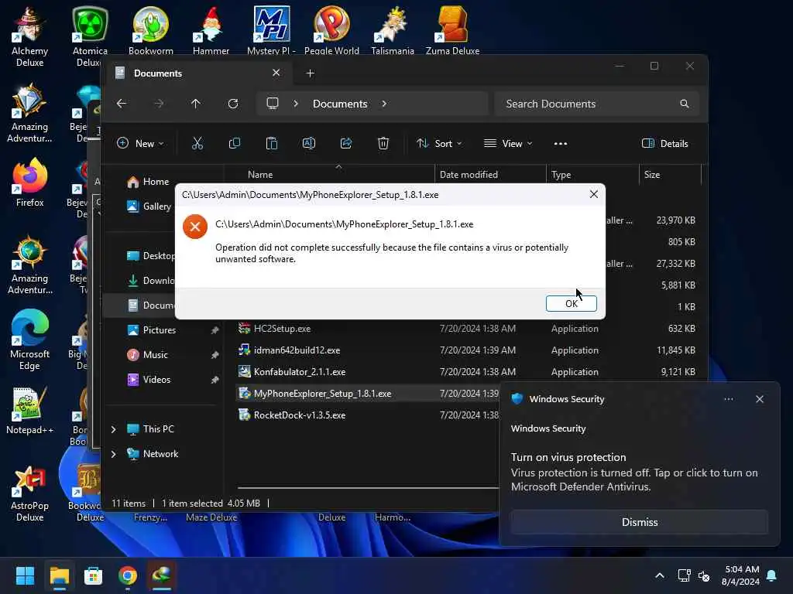Open Firefox desktop shortcut
Screen dimensions: 793x594
pos(30,183)
